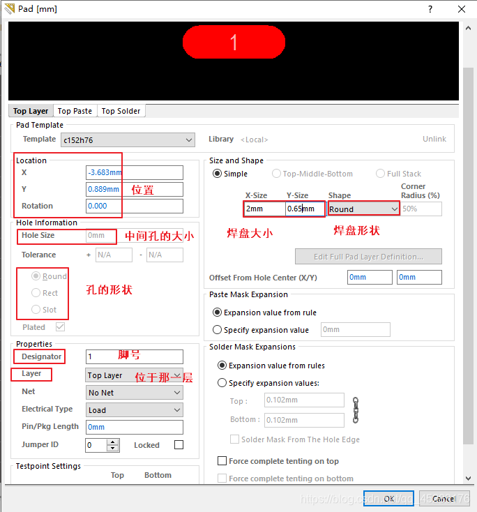Toggle the Locked checkbox
Viewport: 477px width, 512px height.
click(179, 445)
